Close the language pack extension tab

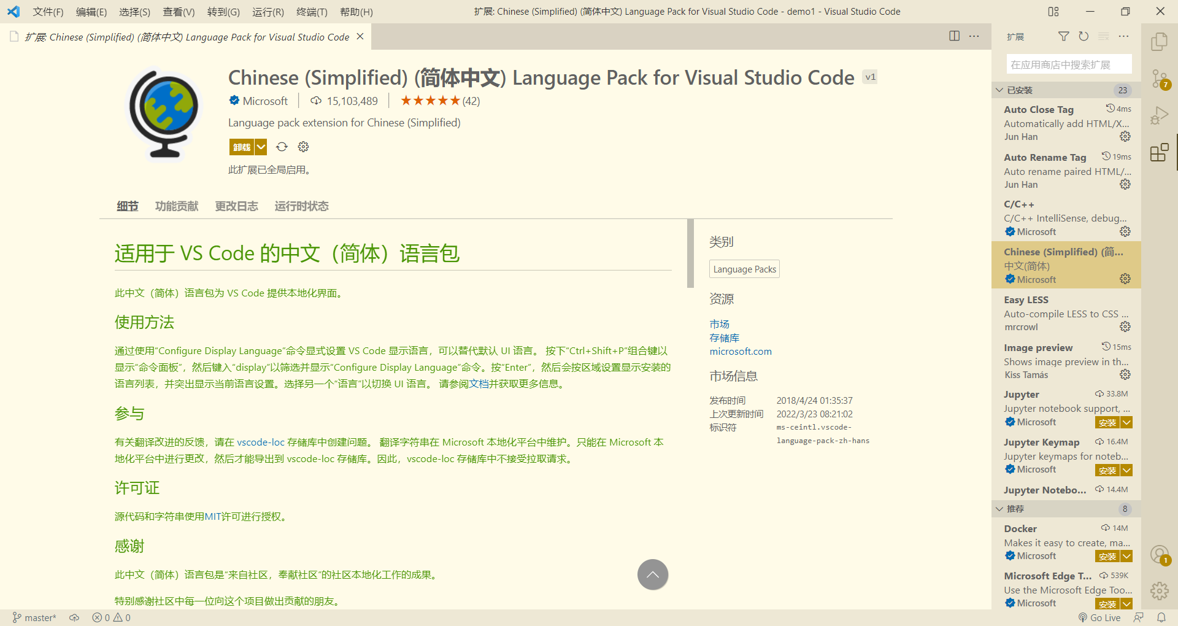(360, 37)
